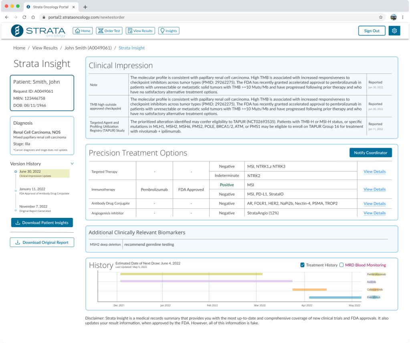Select the June 30, 2022 version entry
The height and width of the screenshot is (343, 410).
pyautogui.click(x=30, y=171)
